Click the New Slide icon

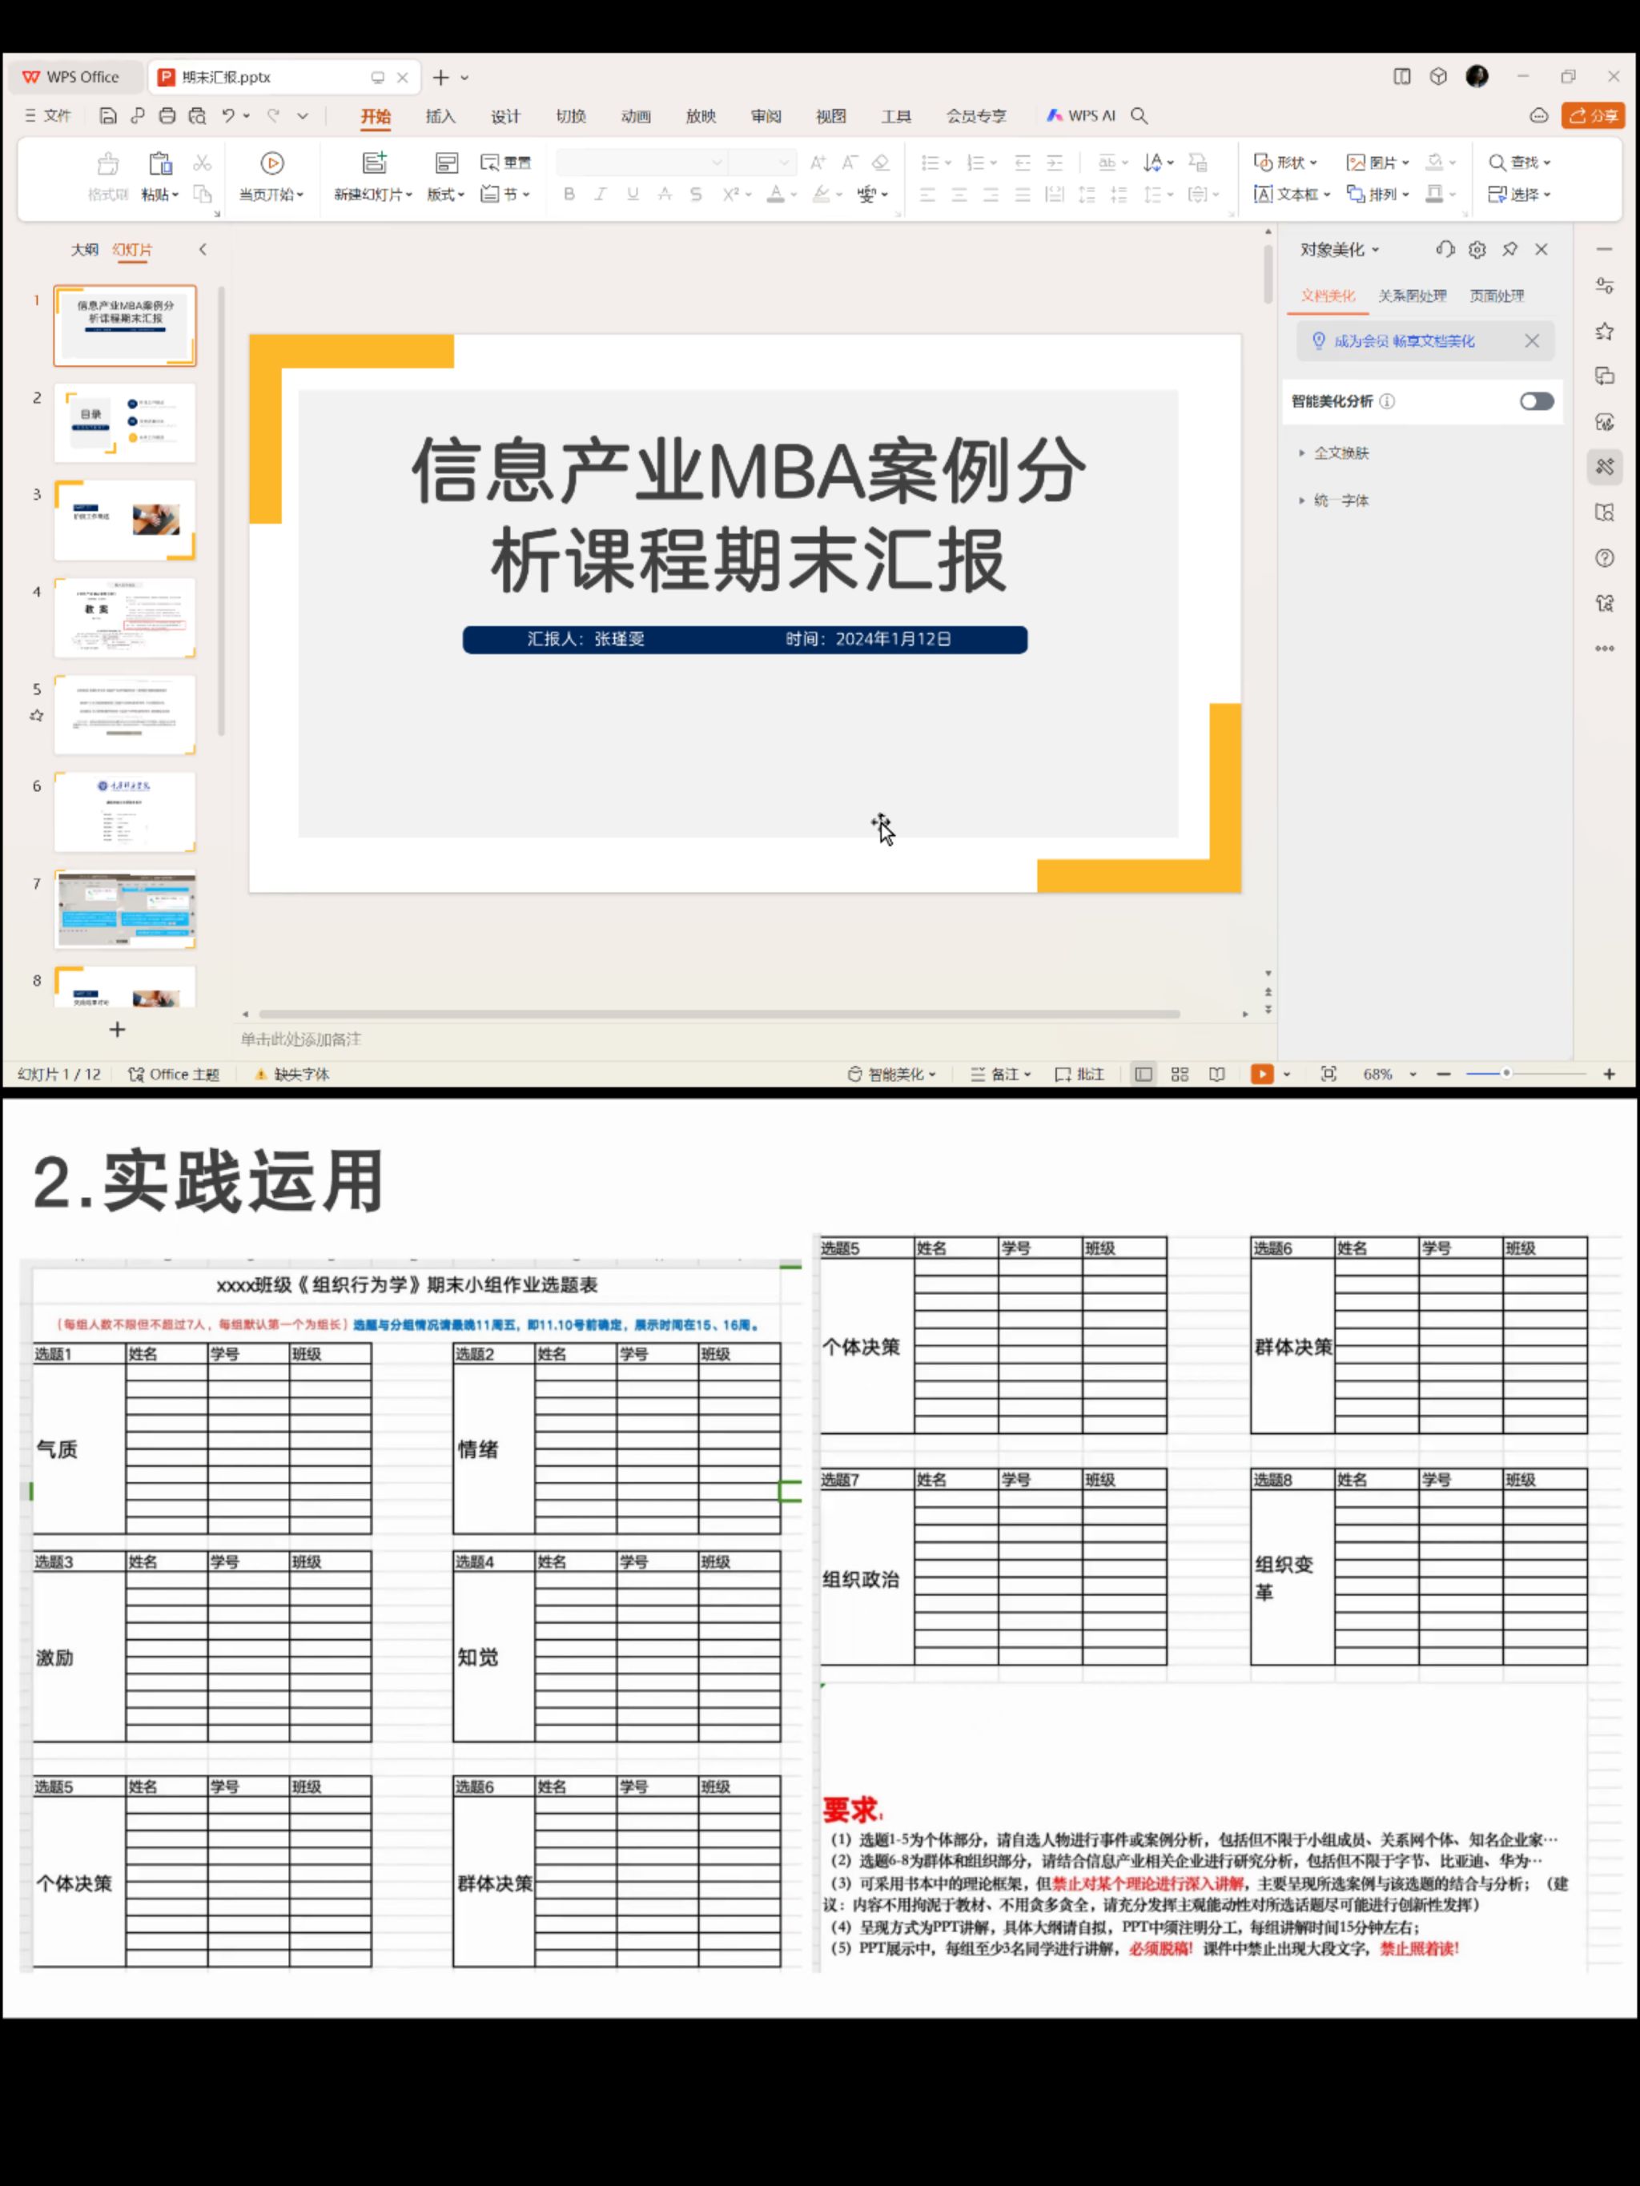pos(374,163)
